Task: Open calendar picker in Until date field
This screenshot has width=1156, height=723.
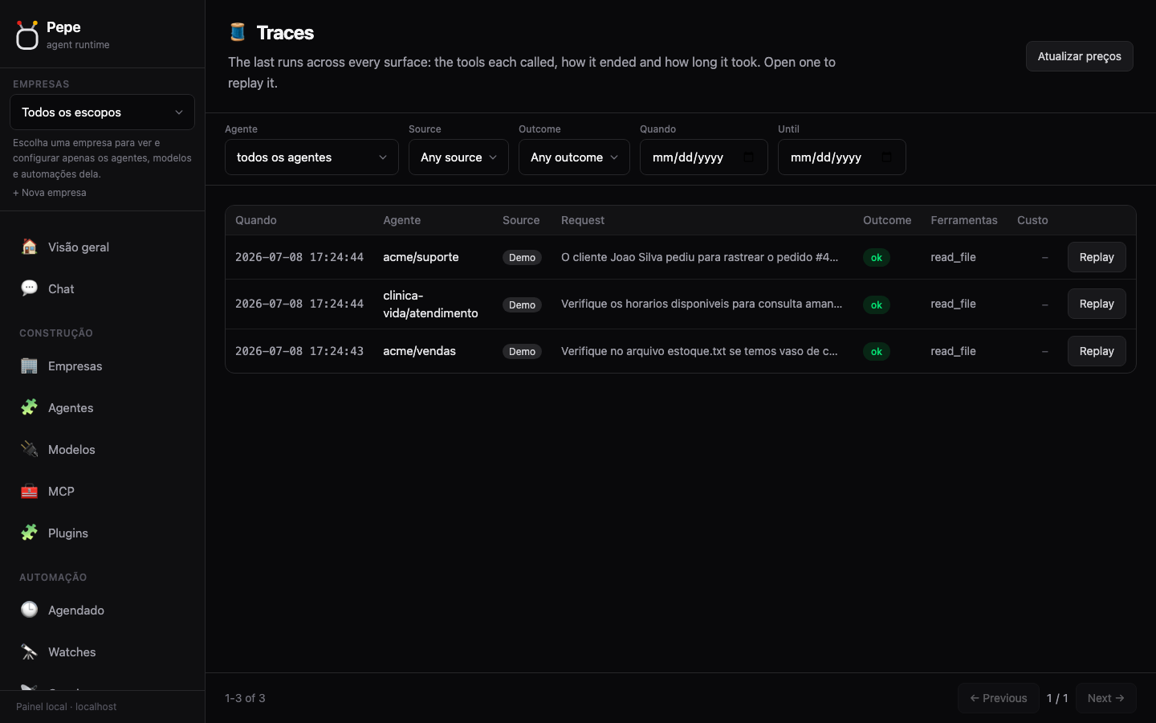Action: tap(886, 157)
